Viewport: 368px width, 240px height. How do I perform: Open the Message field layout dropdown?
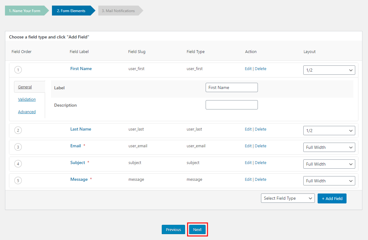(329, 180)
